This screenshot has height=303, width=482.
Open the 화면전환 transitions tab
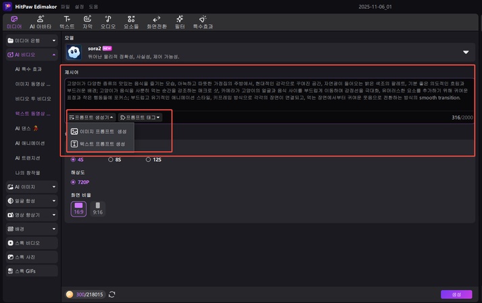click(156, 22)
